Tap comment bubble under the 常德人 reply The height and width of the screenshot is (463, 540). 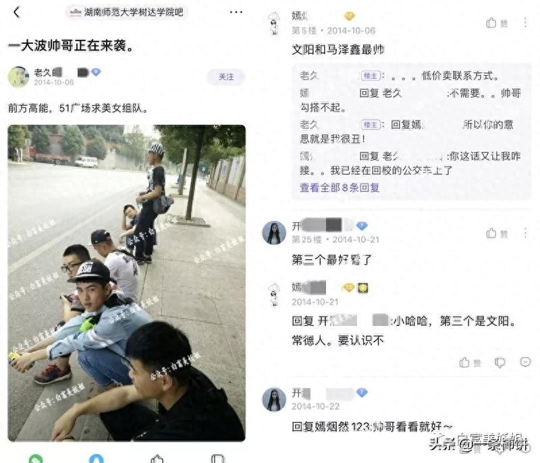click(525, 362)
